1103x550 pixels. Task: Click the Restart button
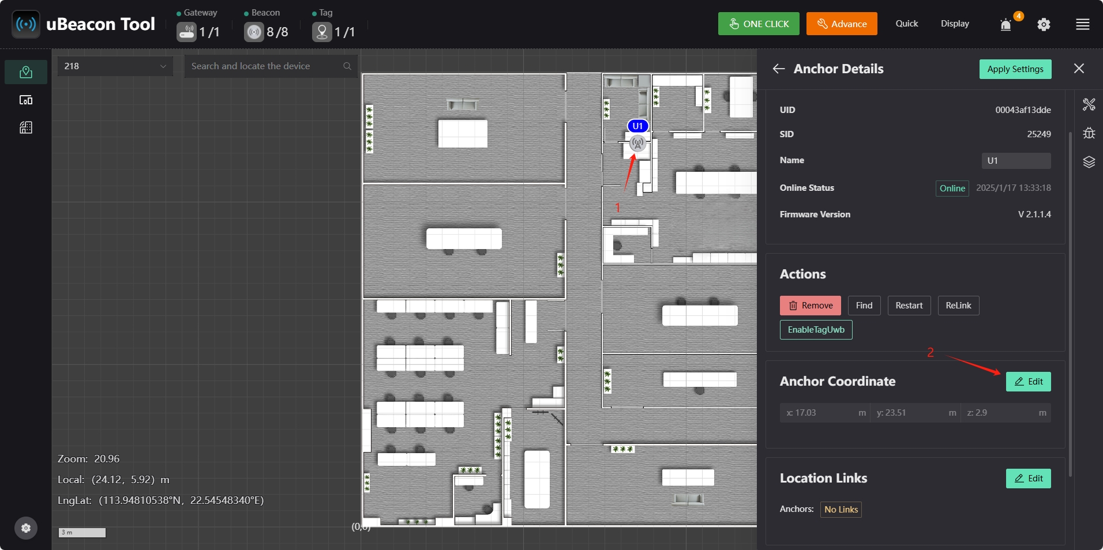click(x=909, y=306)
